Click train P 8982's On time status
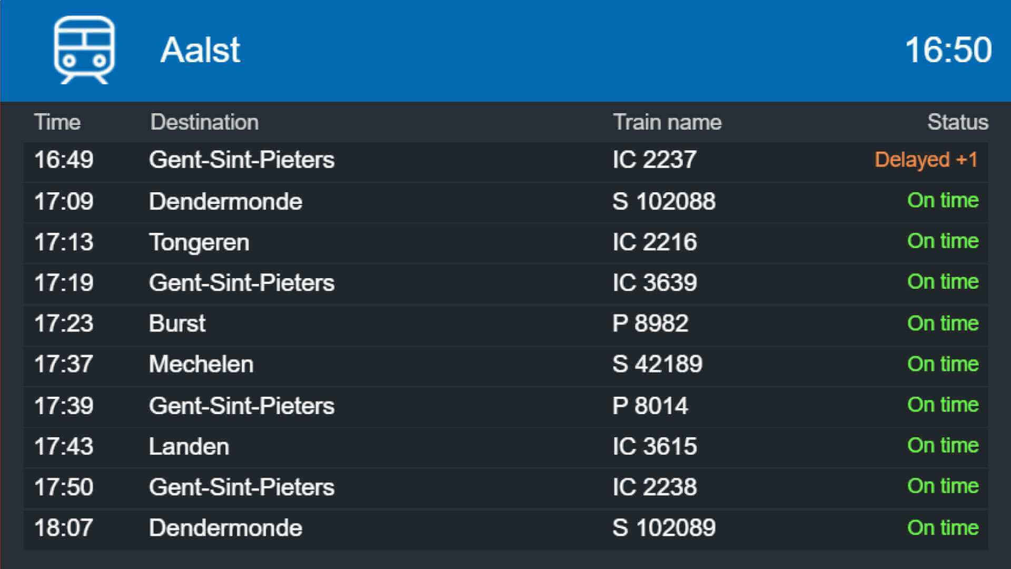 [943, 323]
